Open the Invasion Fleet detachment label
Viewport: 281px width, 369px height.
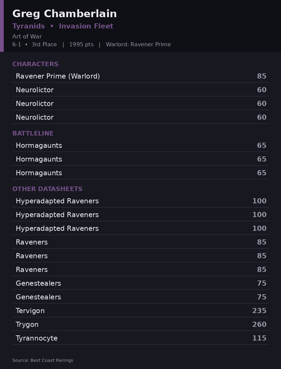[x=86, y=26]
